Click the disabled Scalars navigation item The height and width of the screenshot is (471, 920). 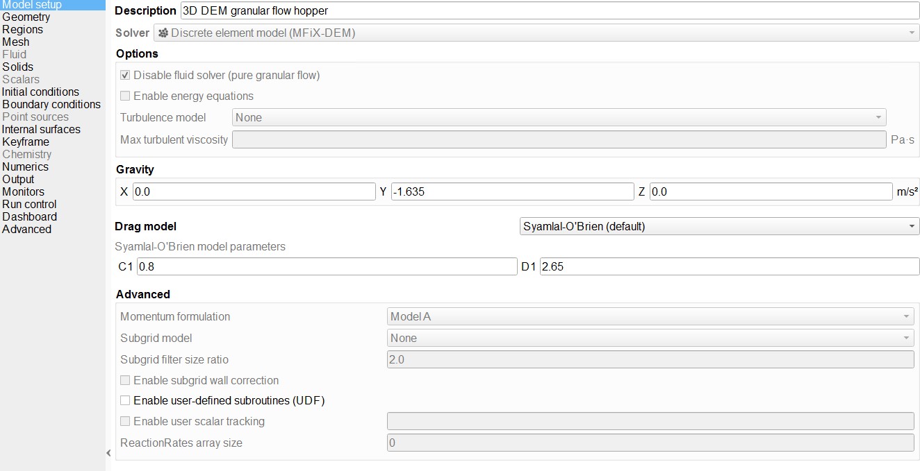coord(20,79)
